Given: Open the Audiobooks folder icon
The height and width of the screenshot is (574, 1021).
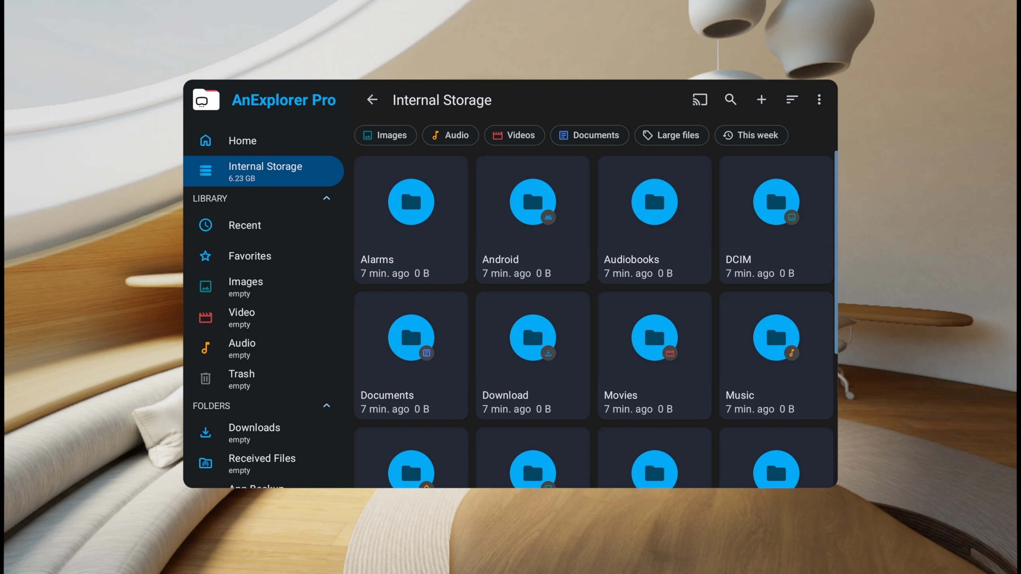Looking at the screenshot, I should pos(654,202).
